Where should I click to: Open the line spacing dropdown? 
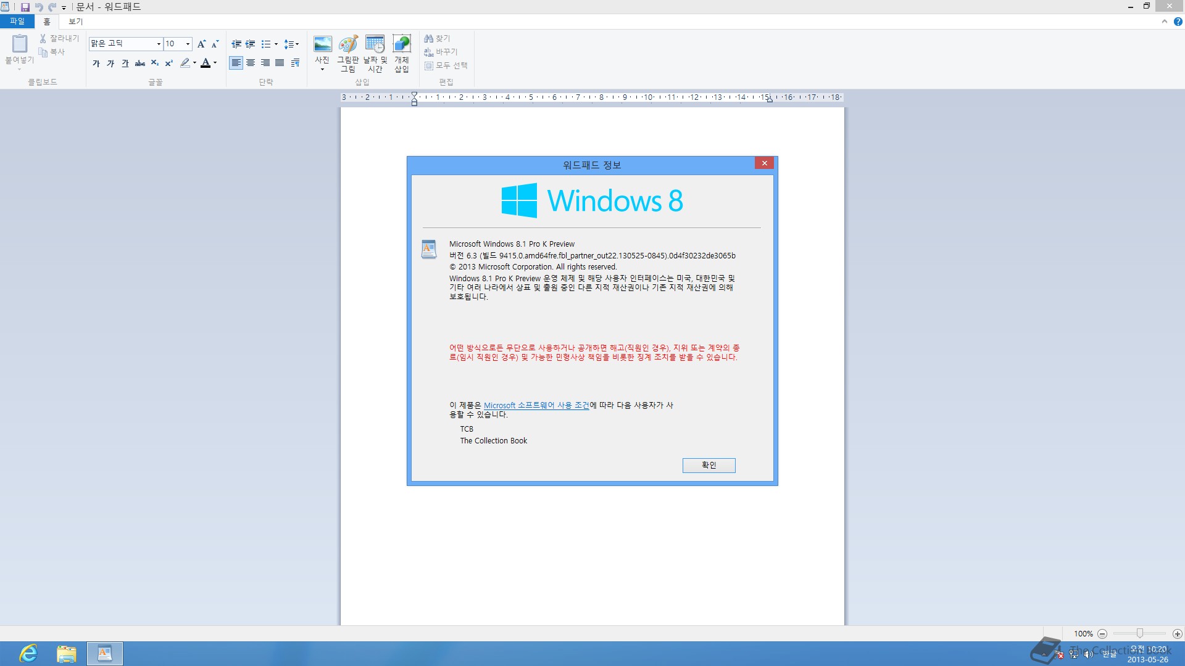coord(291,44)
